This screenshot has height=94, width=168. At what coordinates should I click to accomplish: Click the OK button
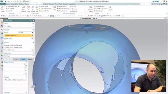tap(16, 59)
